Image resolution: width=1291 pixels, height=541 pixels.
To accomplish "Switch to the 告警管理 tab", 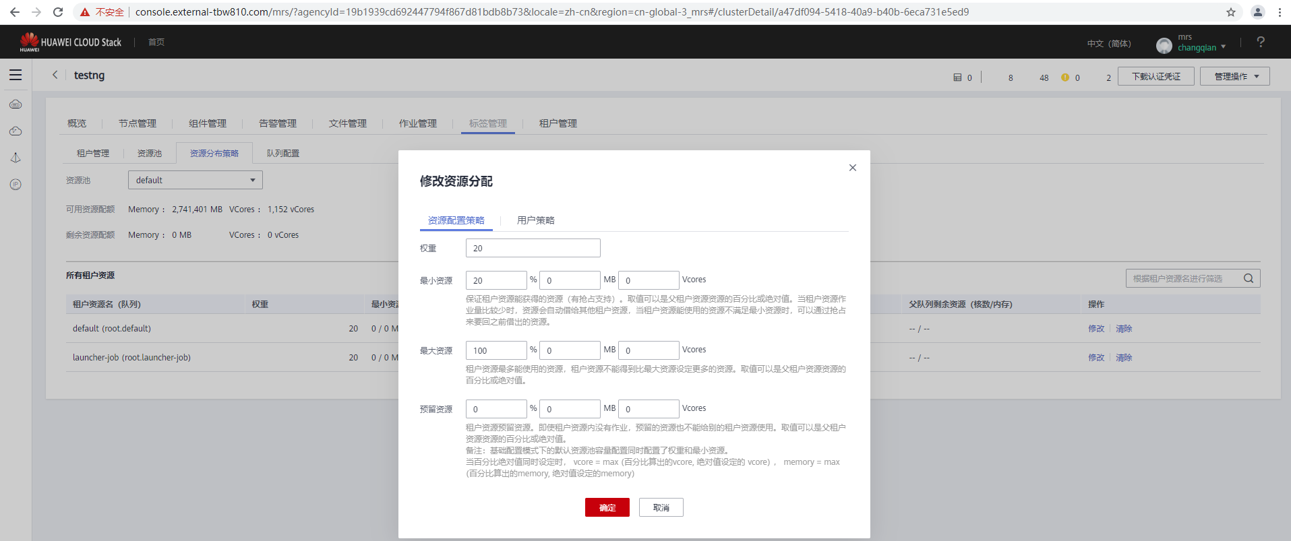I will [x=278, y=123].
